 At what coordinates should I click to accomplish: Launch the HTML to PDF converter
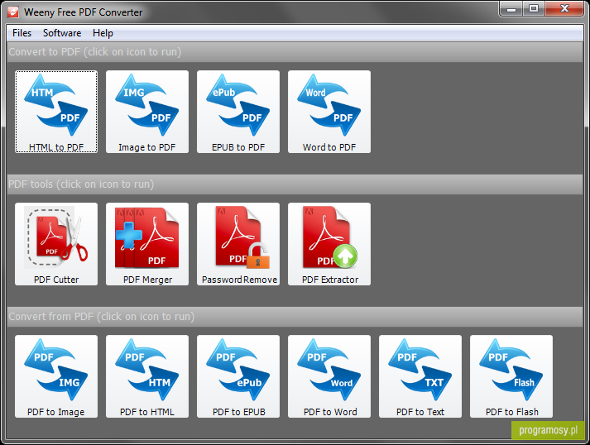(56, 112)
